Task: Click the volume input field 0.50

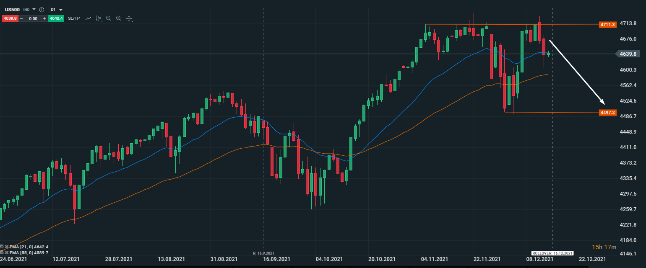Action: point(33,18)
